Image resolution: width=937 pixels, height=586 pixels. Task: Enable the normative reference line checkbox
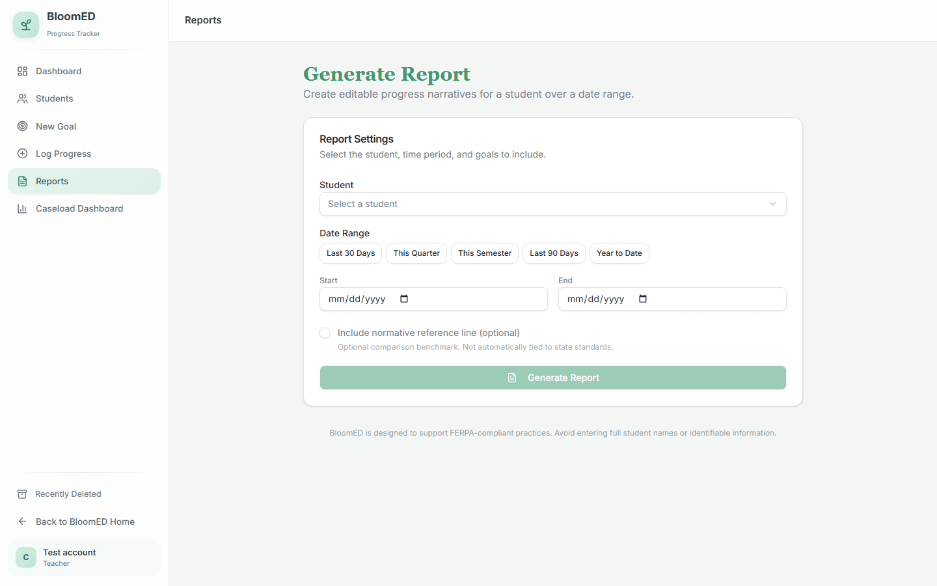click(x=325, y=333)
